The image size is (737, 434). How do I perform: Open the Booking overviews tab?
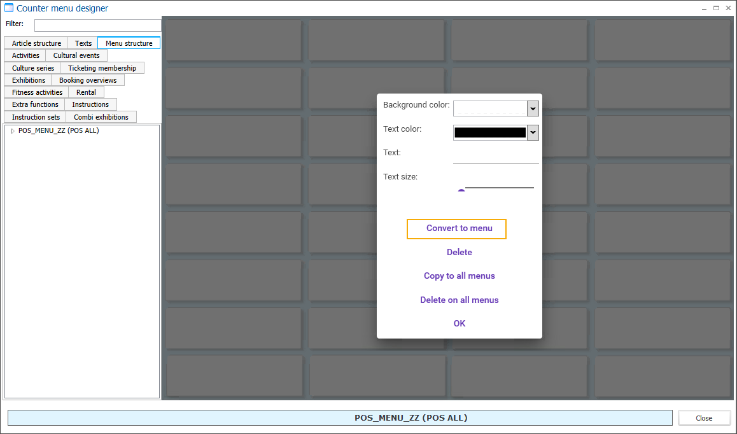pos(88,80)
